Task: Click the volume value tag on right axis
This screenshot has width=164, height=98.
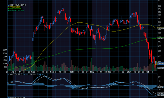Action: tap(161, 68)
